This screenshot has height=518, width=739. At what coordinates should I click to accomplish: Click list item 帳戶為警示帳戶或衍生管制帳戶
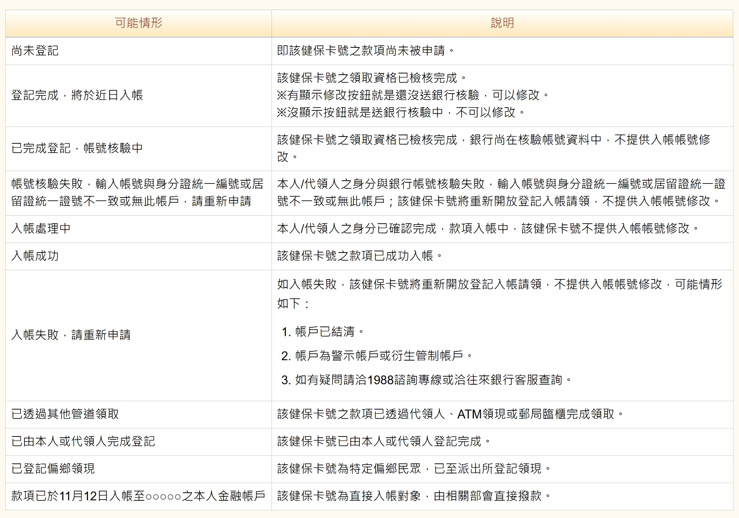pyautogui.click(x=384, y=356)
